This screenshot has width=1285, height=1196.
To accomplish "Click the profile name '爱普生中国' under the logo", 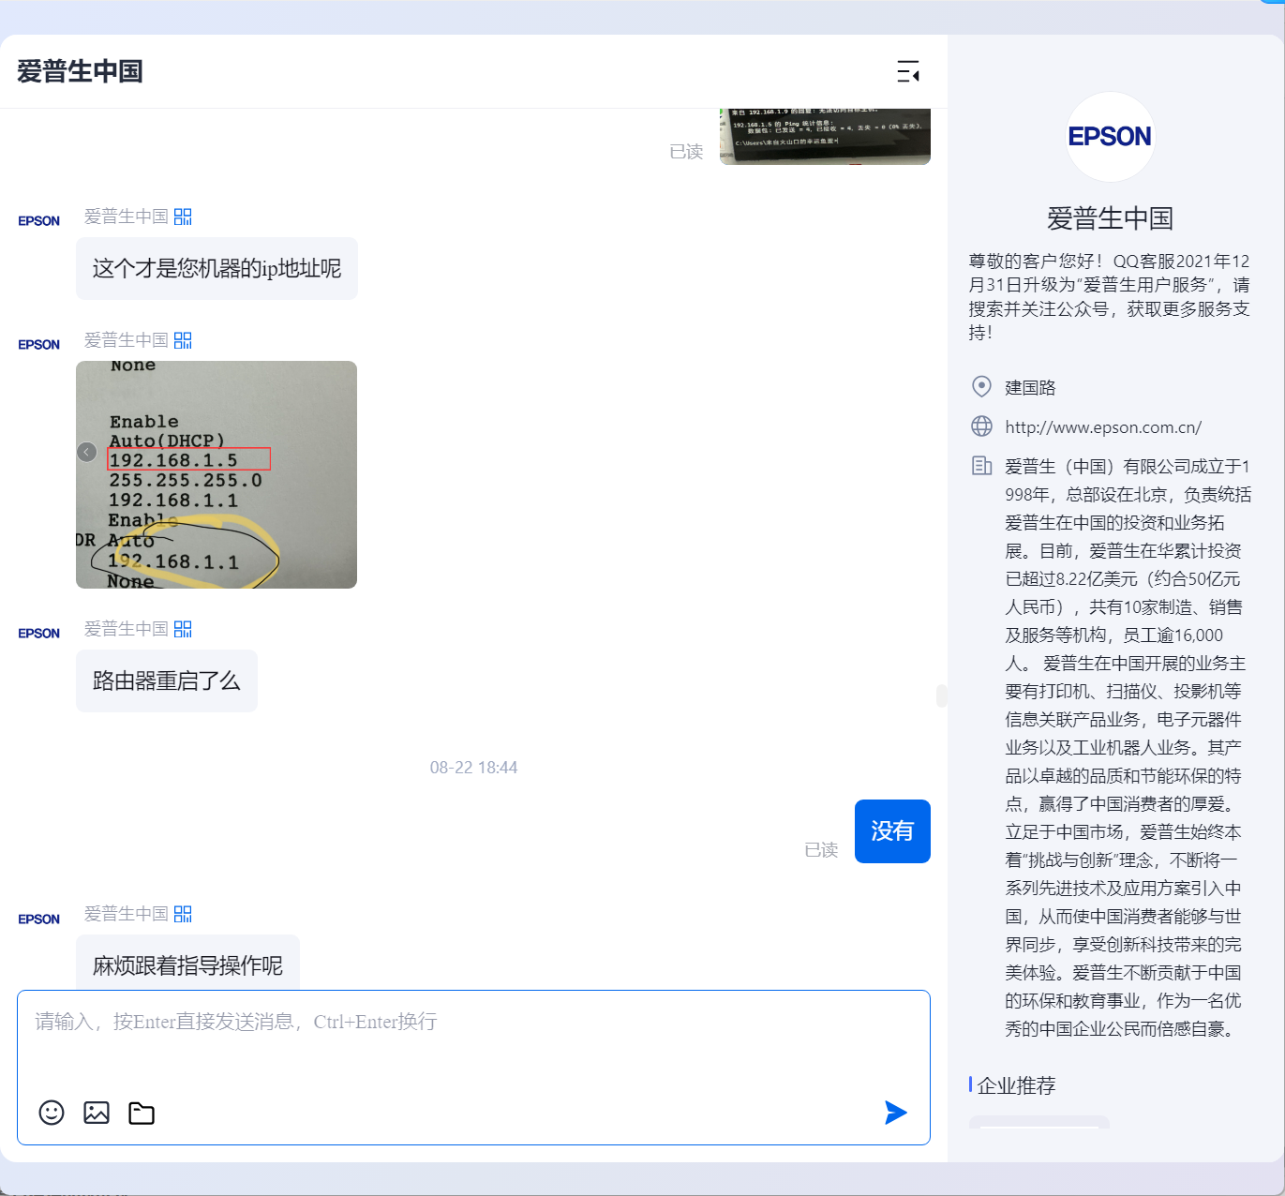I will [1111, 218].
